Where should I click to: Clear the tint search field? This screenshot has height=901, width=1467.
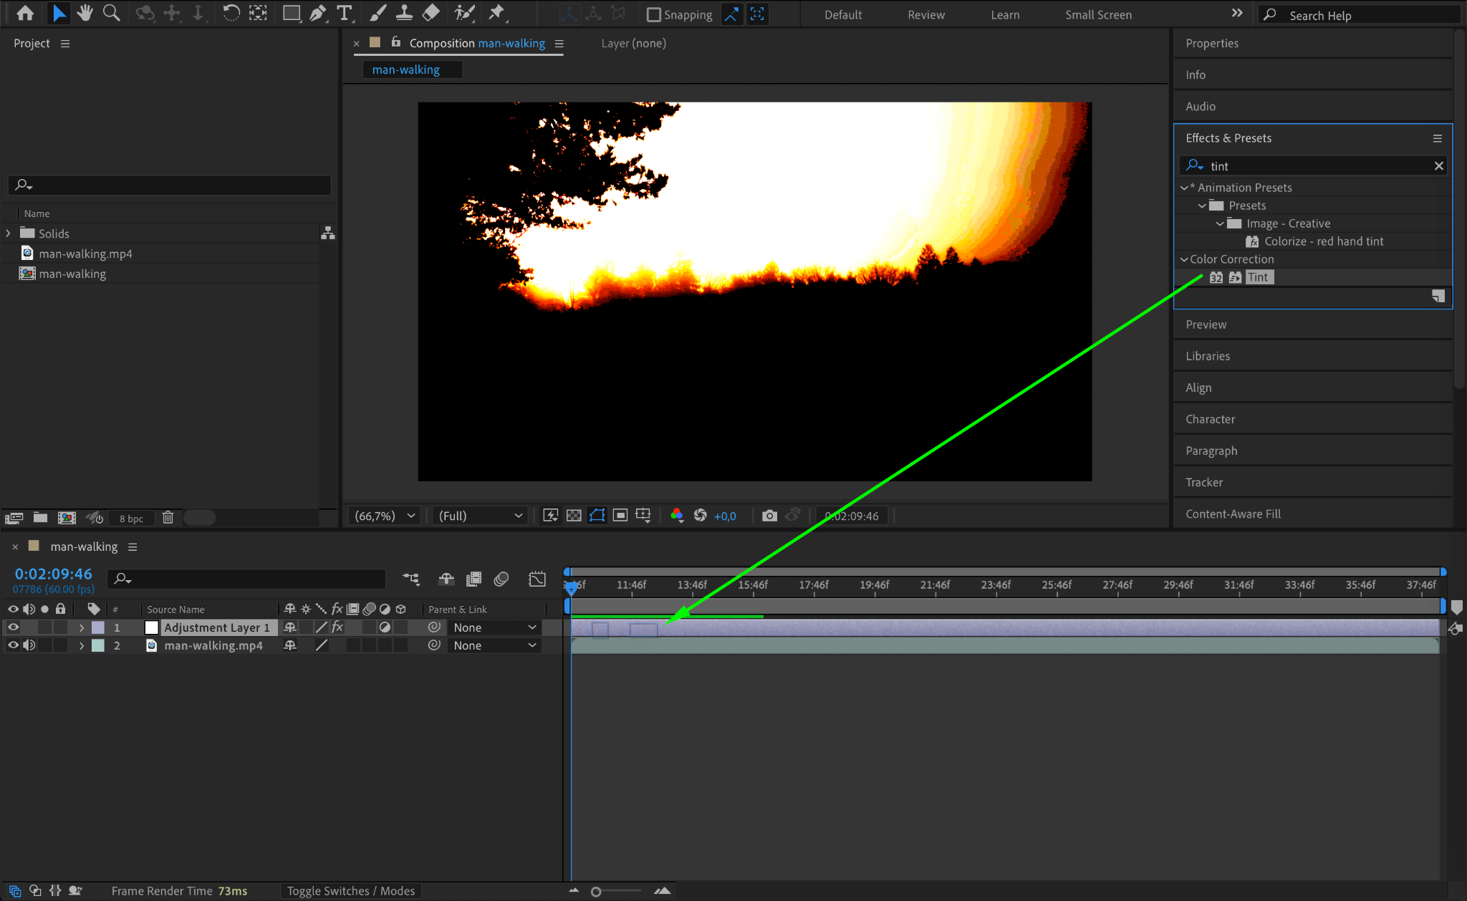1438,166
